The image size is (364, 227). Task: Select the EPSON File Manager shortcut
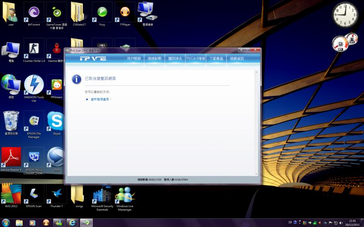(x=34, y=124)
